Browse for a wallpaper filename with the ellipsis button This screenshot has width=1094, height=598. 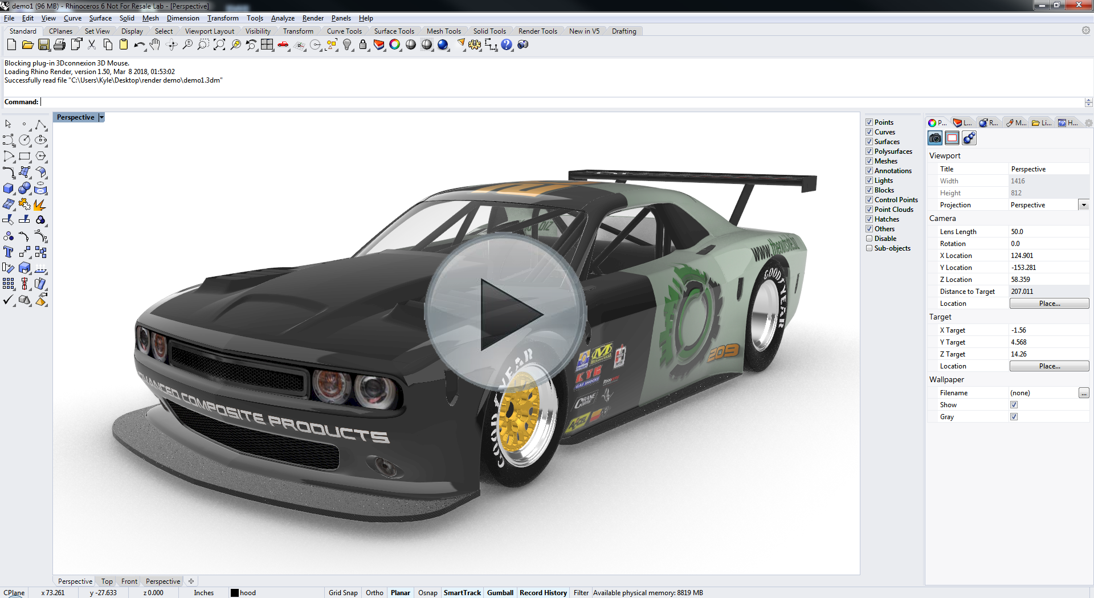1084,393
